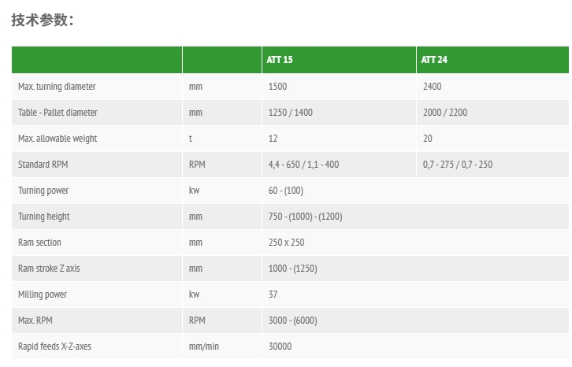Screen dimensions: 572x367
Task: Select the Table - Pallet diameter label
Action: (x=58, y=113)
